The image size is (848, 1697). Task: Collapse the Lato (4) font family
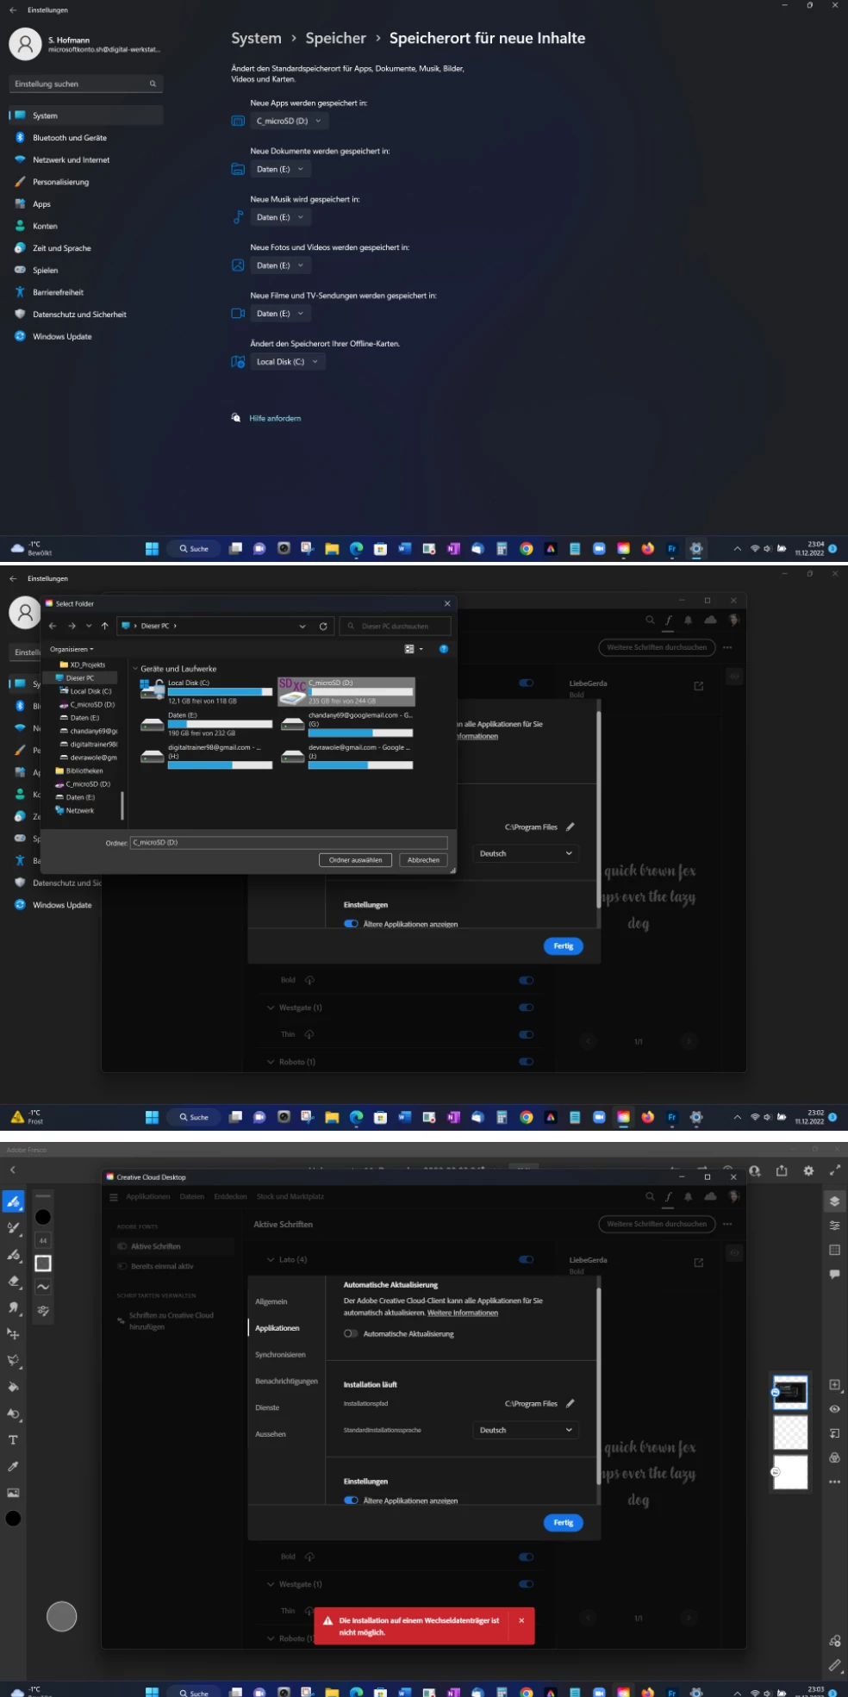coord(271,1259)
